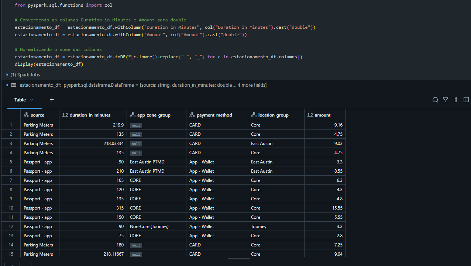Screen dimensions: 471x266
Task: Click Passport - app source cell in row 10
Action: 40,208
